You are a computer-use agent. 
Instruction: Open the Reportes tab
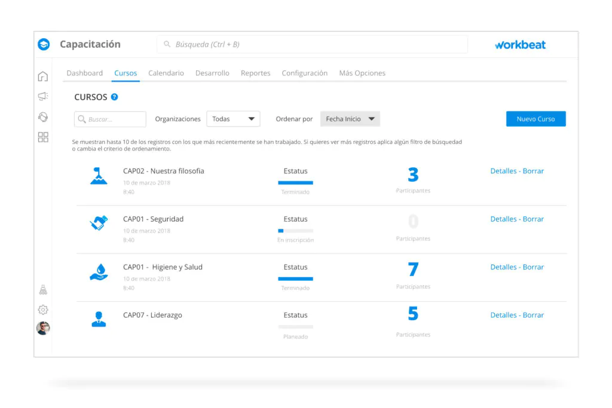tap(255, 73)
